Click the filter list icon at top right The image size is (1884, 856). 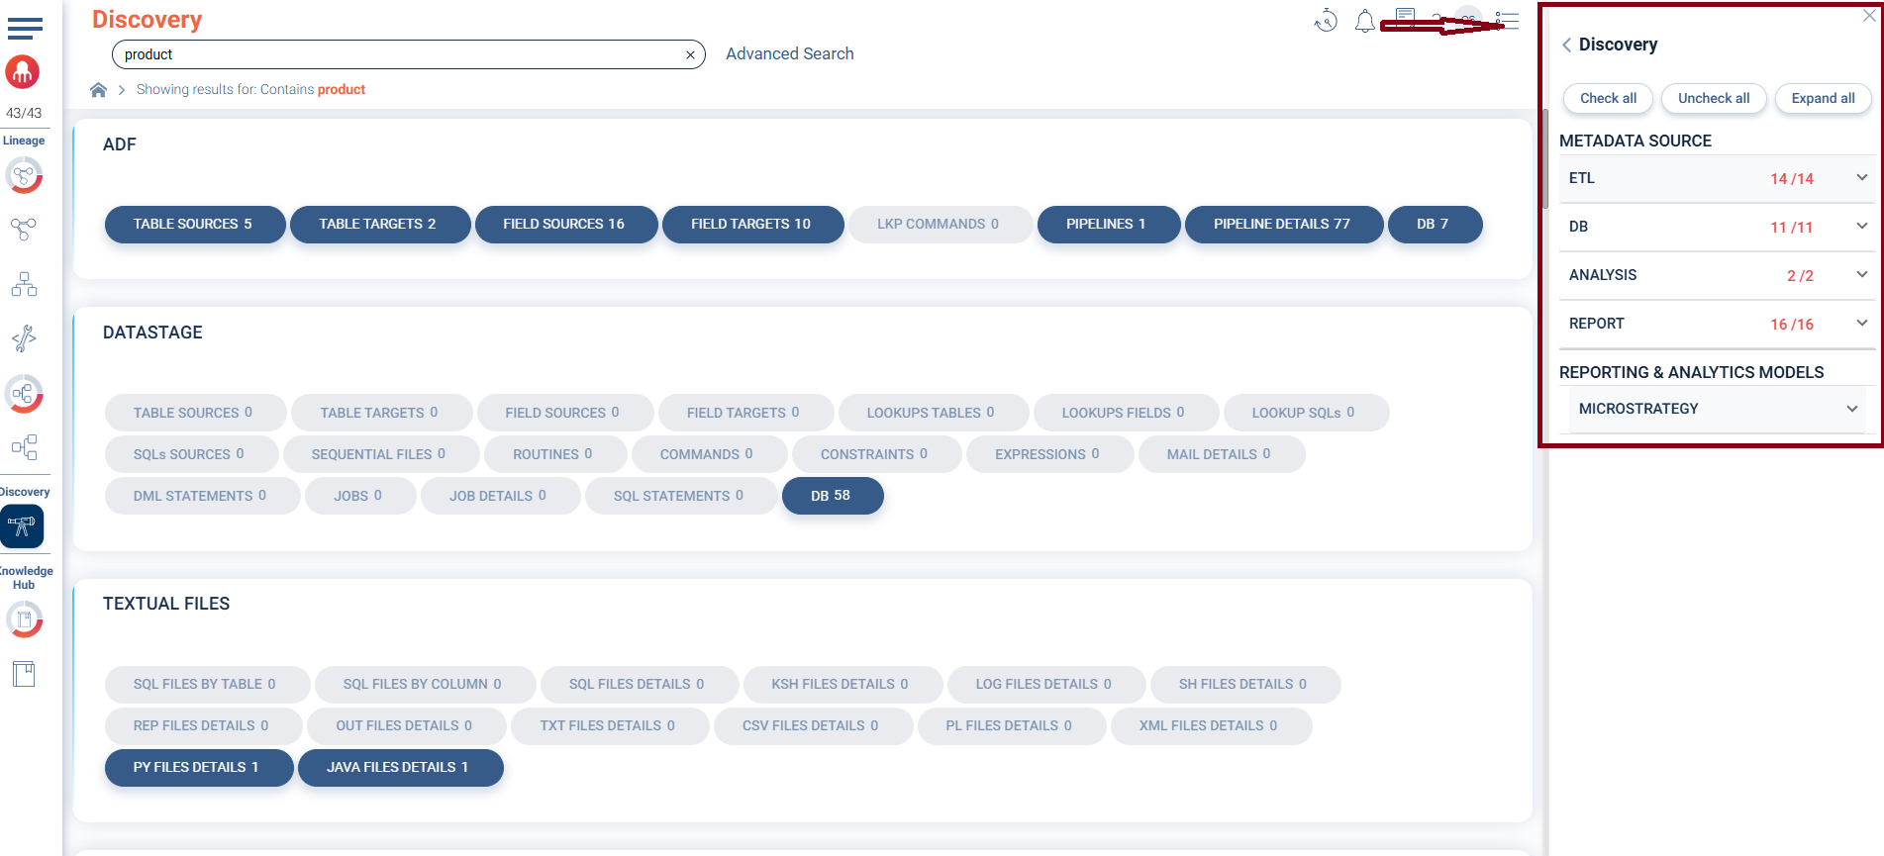(x=1507, y=21)
